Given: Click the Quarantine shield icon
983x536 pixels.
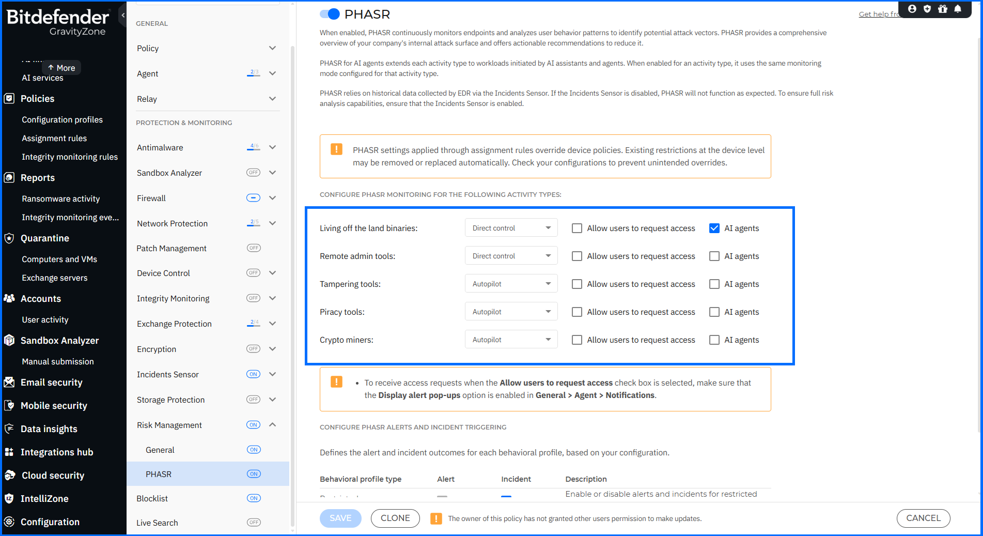Looking at the screenshot, I should point(9,238).
